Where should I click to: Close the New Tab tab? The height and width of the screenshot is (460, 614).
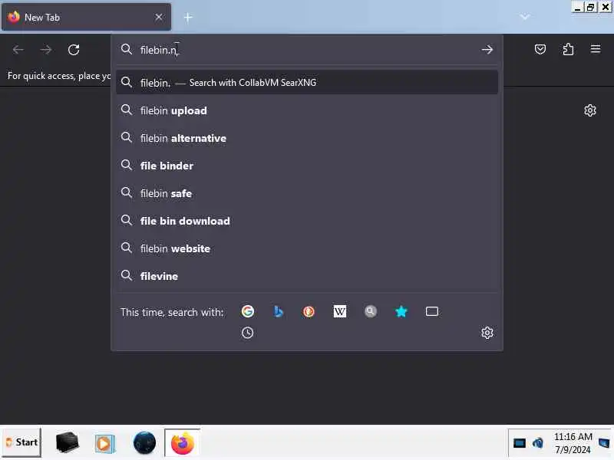click(x=159, y=17)
